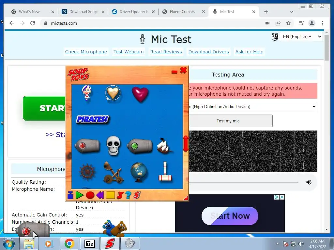Share this page icon
The width and height of the screenshot is (334, 250).
click(x=278, y=23)
